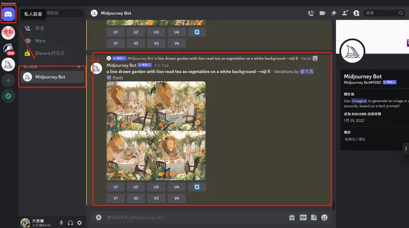Click message input to Midjourney Bot
The width and height of the screenshot is (409, 228).
pos(196,218)
